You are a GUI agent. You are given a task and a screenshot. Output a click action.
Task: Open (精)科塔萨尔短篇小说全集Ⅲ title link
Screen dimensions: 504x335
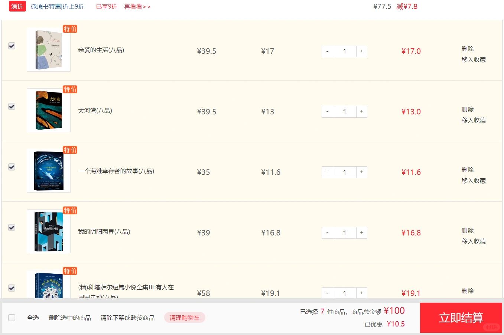click(126, 291)
